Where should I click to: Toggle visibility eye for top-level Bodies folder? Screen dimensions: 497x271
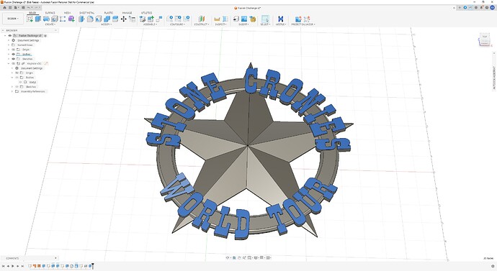(x=13, y=55)
